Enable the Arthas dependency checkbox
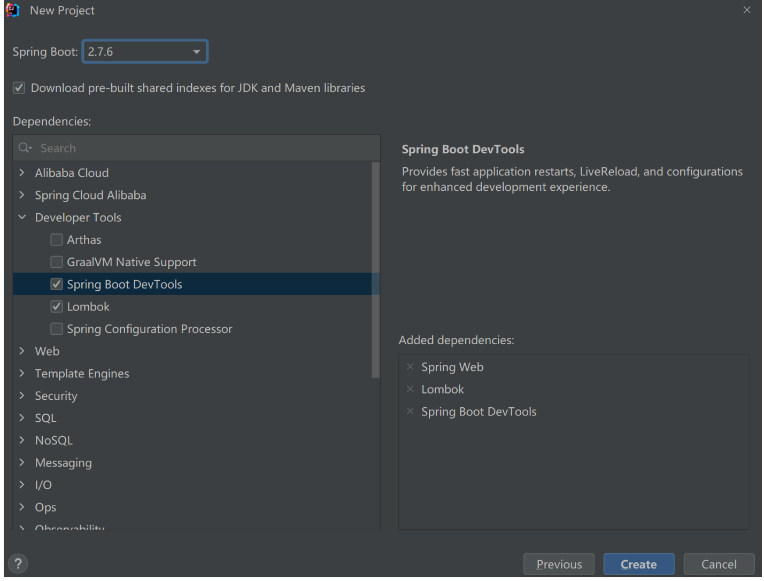Screen dimensions: 764x581 (57, 239)
